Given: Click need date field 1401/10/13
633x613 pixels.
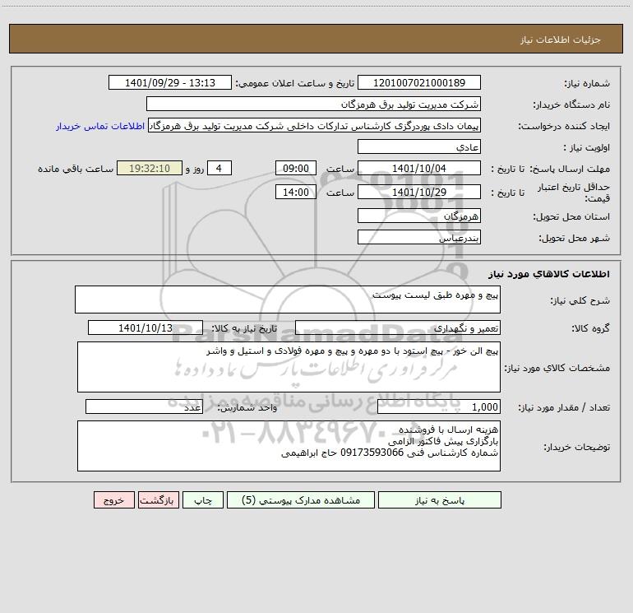Looking at the screenshot, I should [146, 327].
